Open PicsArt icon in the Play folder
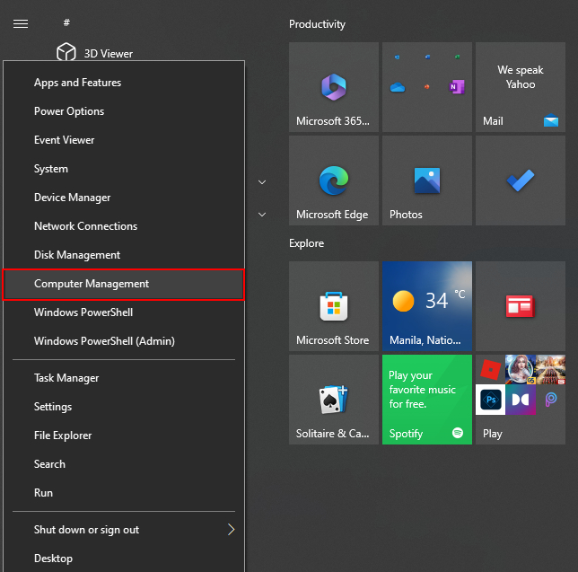The image size is (578, 572). pyautogui.click(x=550, y=400)
